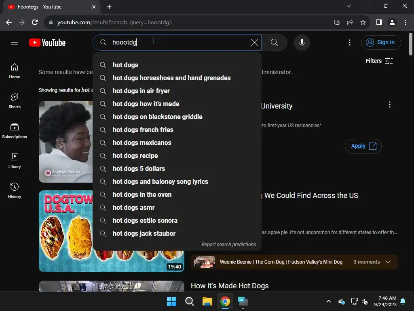The height and width of the screenshot is (311, 414).
Task: Open Shorts in sidebar
Action: [x=15, y=101]
